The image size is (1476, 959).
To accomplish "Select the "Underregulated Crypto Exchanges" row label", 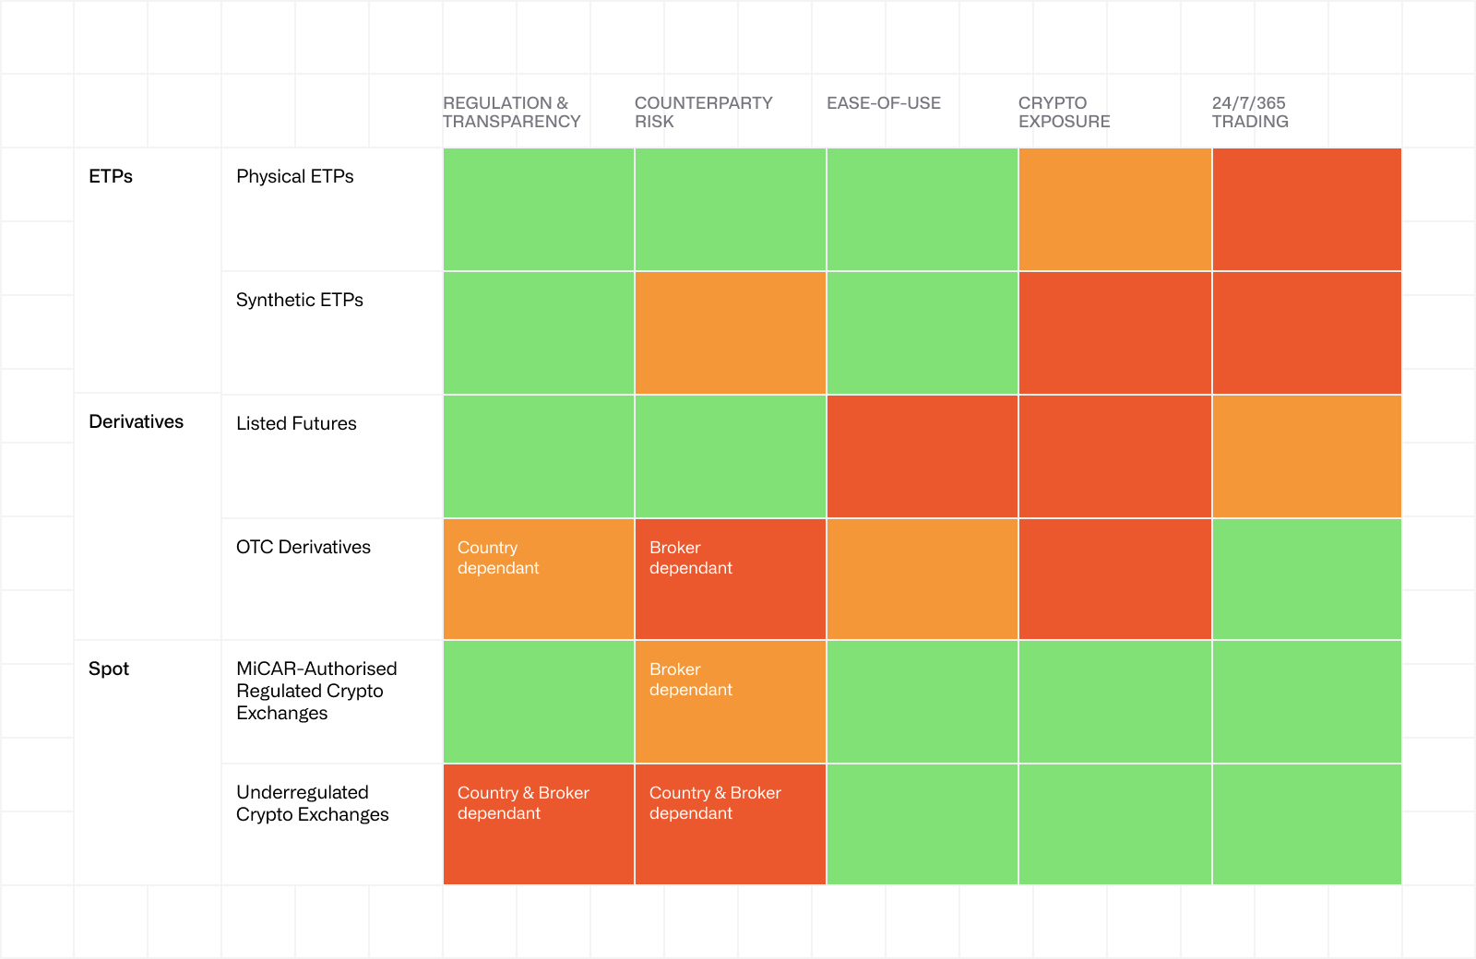I will [x=312, y=803].
